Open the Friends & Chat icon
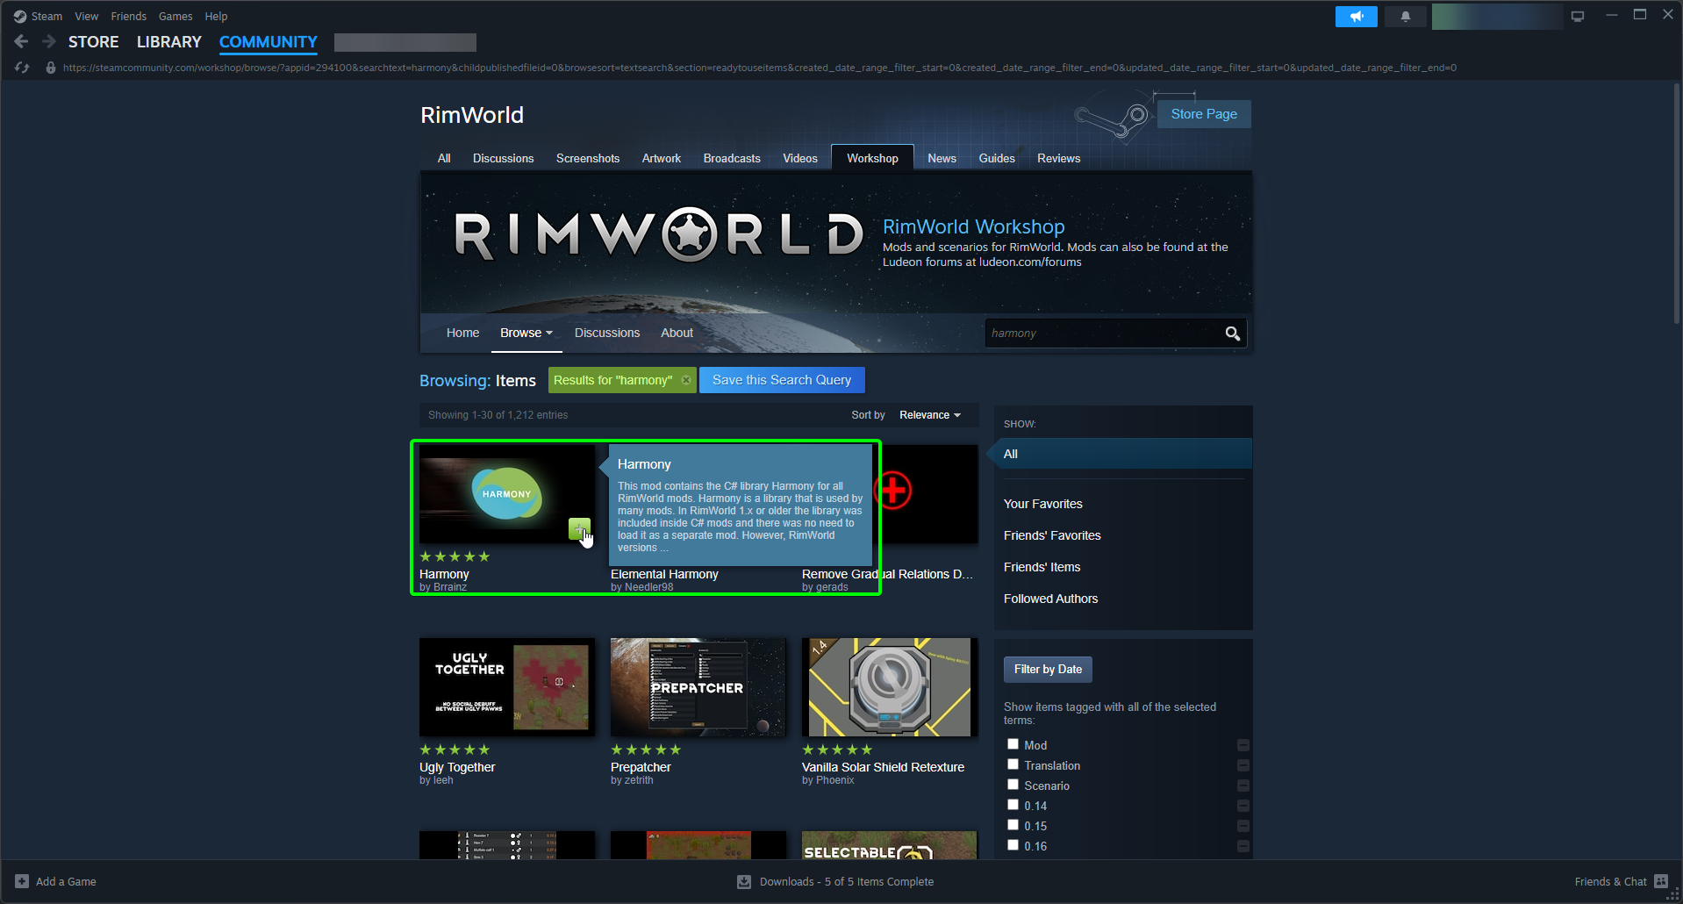1683x904 pixels. 1661,881
